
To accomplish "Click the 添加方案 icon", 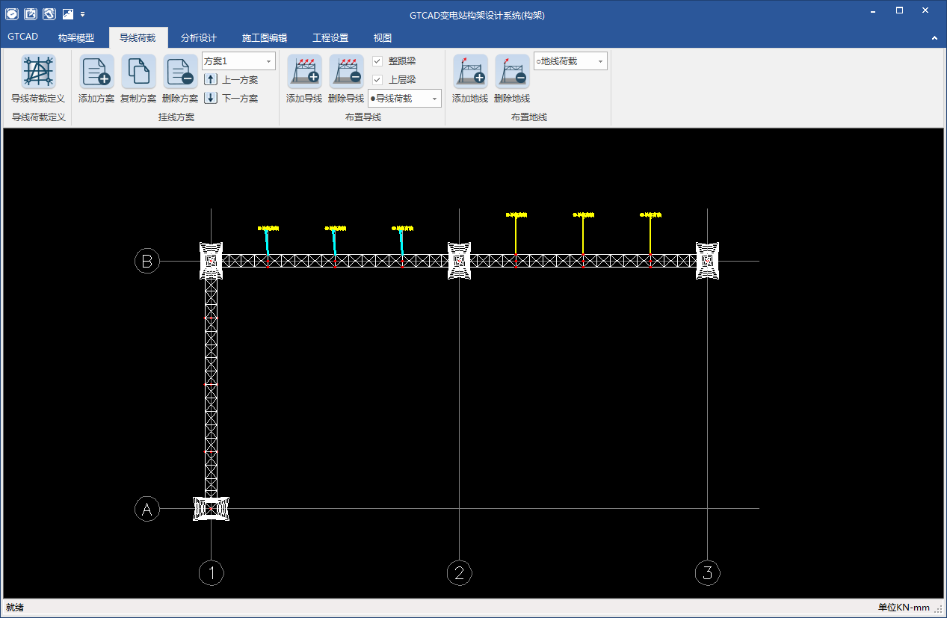I will 96,72.
